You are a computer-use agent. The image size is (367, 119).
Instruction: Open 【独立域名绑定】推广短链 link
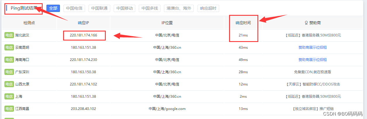pyautogui.click(x=313, y=109)
